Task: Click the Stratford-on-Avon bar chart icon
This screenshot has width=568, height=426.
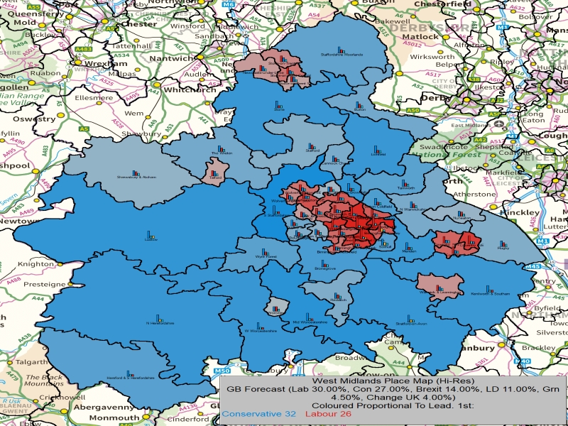Action: 411,319
